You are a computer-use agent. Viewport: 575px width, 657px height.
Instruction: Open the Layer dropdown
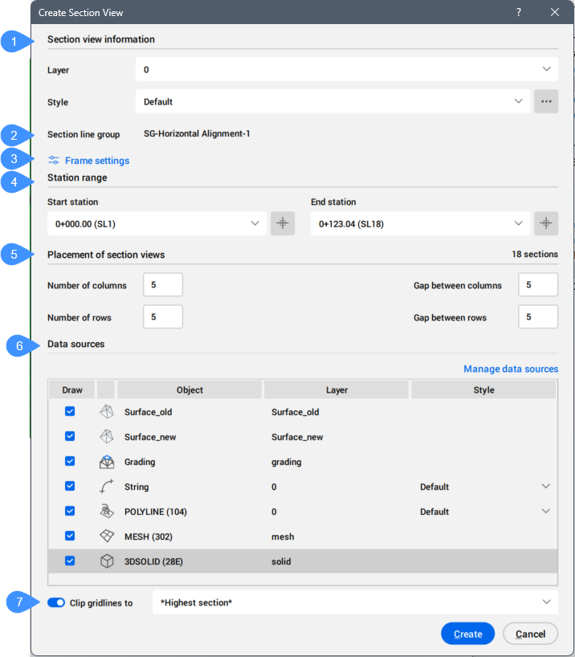(346, 70)
